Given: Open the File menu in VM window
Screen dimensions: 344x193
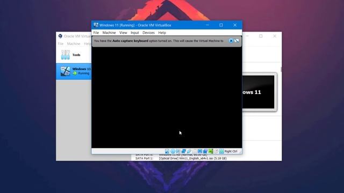Looking at the screenshot, I should (x=96, y=33).
